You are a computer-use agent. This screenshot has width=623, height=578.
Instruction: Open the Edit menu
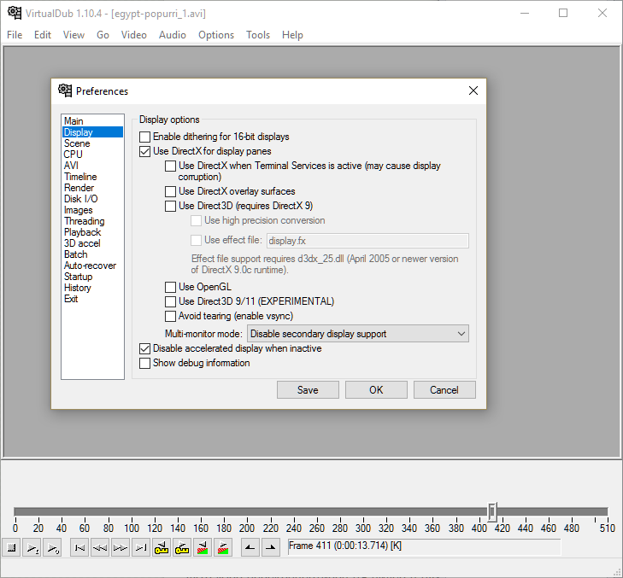click(43, 35)
